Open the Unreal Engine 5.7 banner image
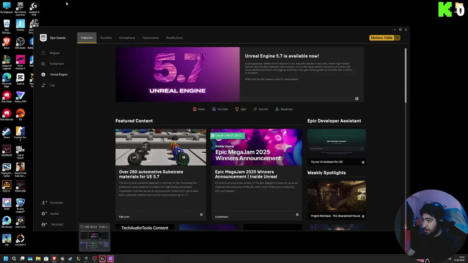 (x=177, y=75)
